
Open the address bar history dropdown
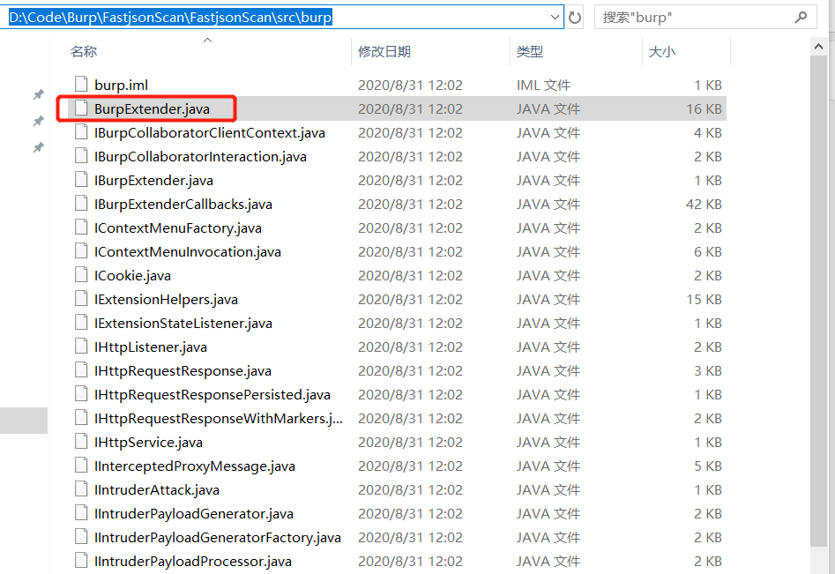pos(555,16)
